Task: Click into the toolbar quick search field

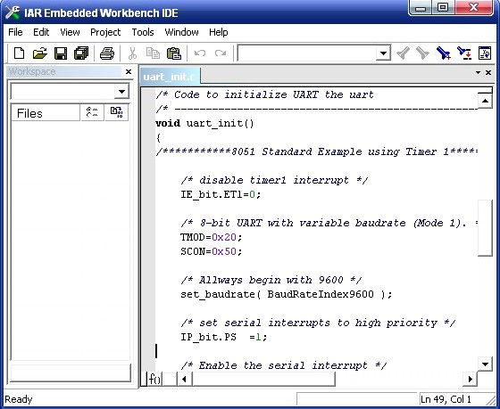Action: (x=307, y=53)
